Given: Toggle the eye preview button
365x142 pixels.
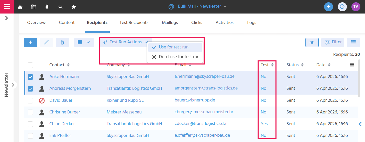Looking at the screenshot, I should [312, 42].
